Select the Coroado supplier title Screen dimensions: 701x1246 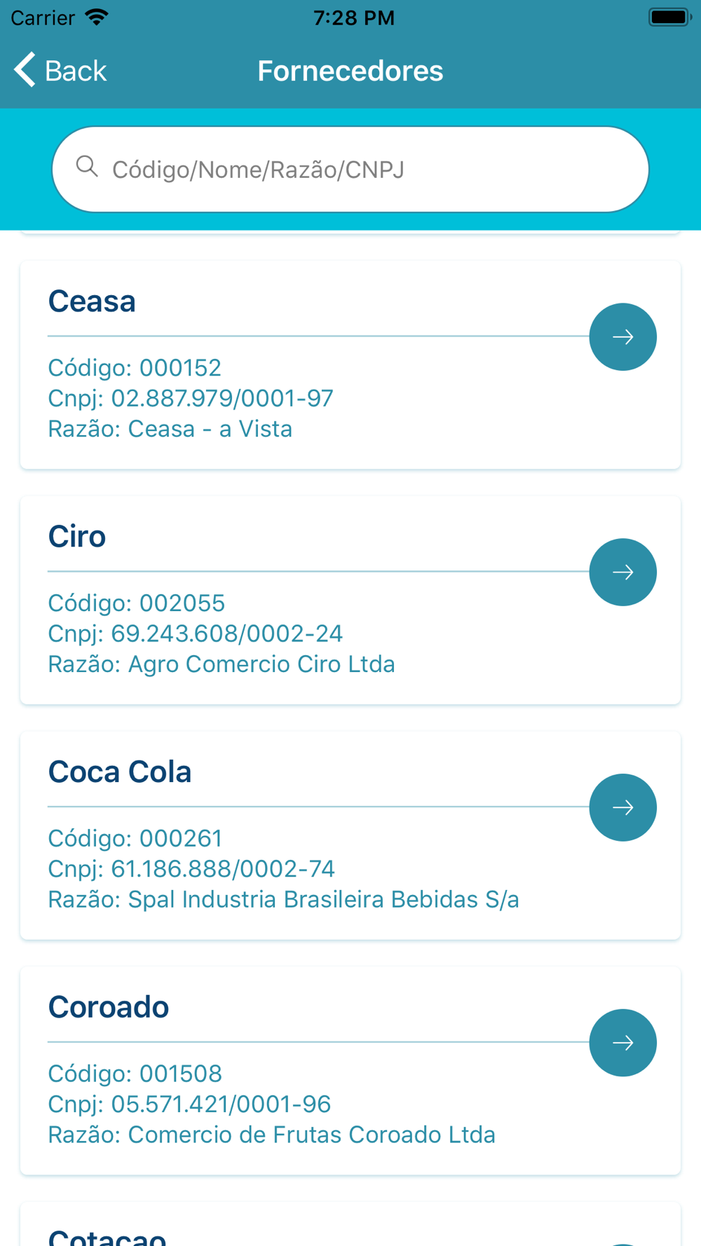[109, 1007]
